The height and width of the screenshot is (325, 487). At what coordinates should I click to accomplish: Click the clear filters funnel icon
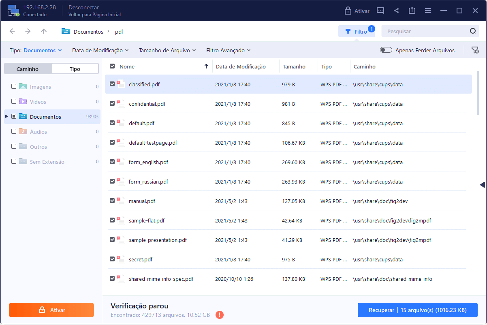[x=475, y=50]
